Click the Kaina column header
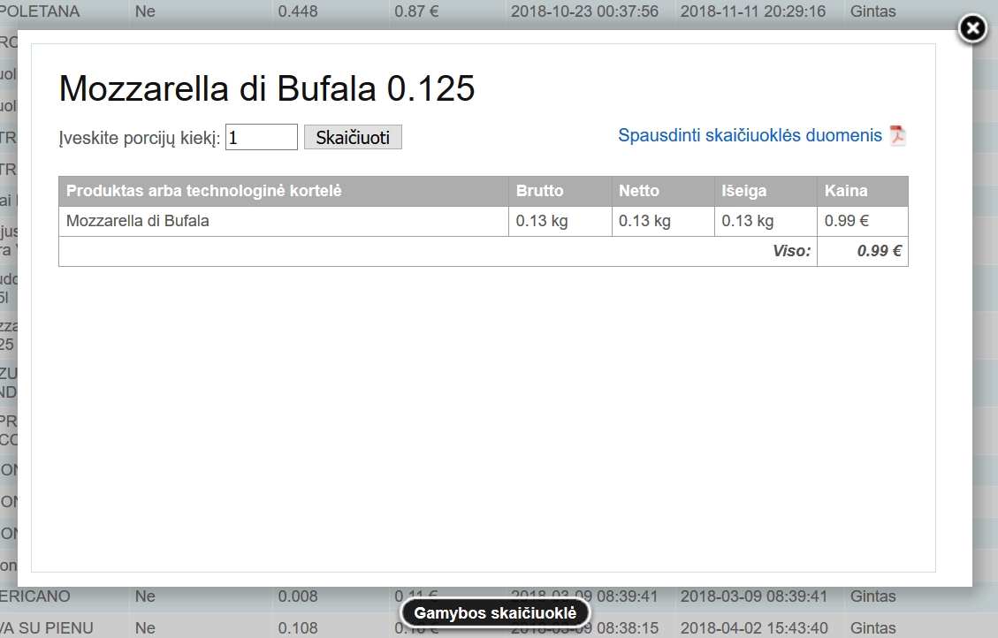The height and width of the screenshot is (638, 998). pos(846,191)
